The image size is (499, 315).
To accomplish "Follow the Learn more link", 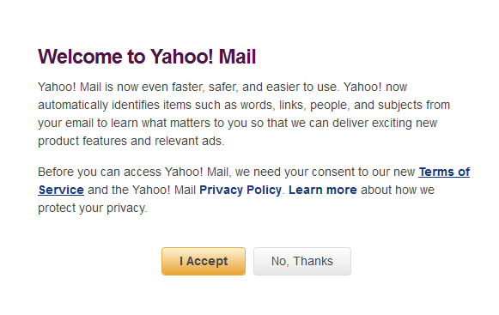I will tap(323, 190).
